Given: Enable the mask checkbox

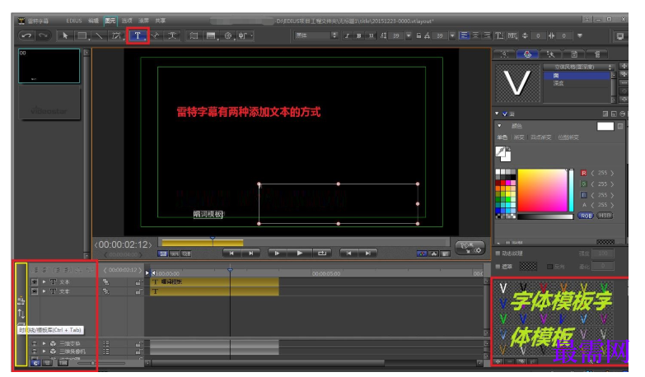Looking at the screenshot, I should [498, 267].
